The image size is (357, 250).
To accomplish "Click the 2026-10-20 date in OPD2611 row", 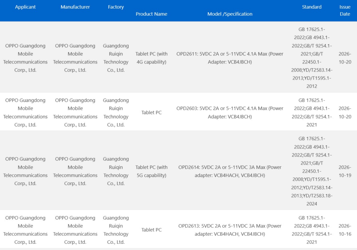I will [x=345, y=58].
